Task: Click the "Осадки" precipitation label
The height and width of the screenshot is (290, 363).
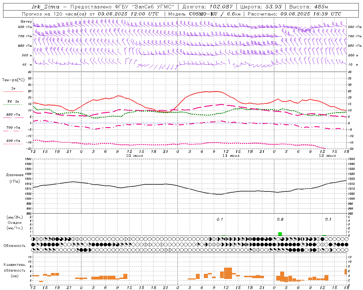Action: (14, 223)
